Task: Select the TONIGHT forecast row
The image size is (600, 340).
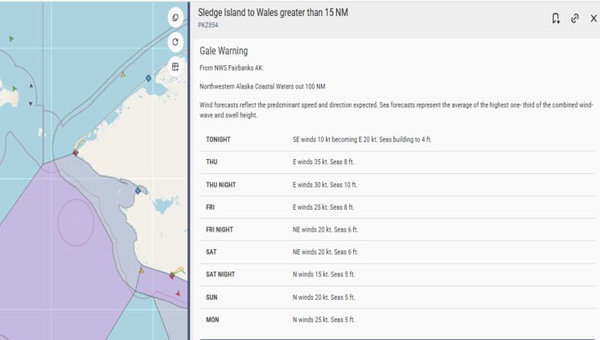Action: pyautogui.click(x=397, y=140)
